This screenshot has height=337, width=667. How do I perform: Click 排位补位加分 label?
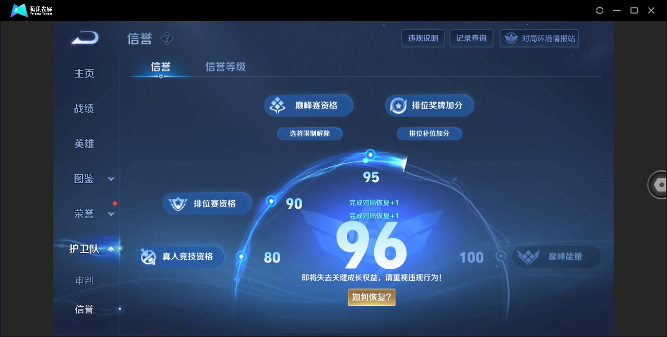pos(430,134)
